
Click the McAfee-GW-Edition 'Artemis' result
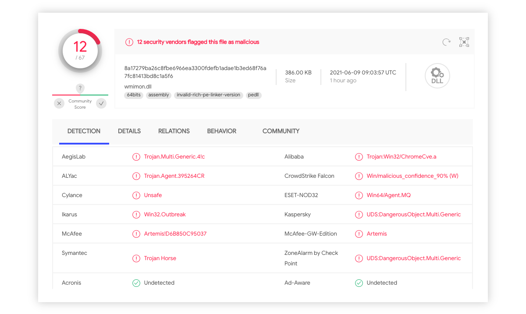point(377,234)
